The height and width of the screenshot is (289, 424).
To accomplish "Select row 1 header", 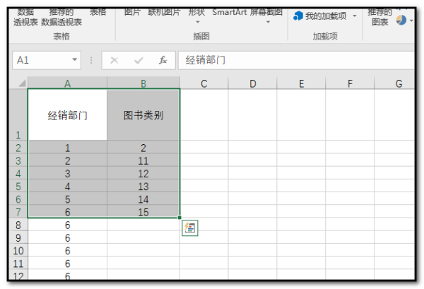I will pos(18,114).
